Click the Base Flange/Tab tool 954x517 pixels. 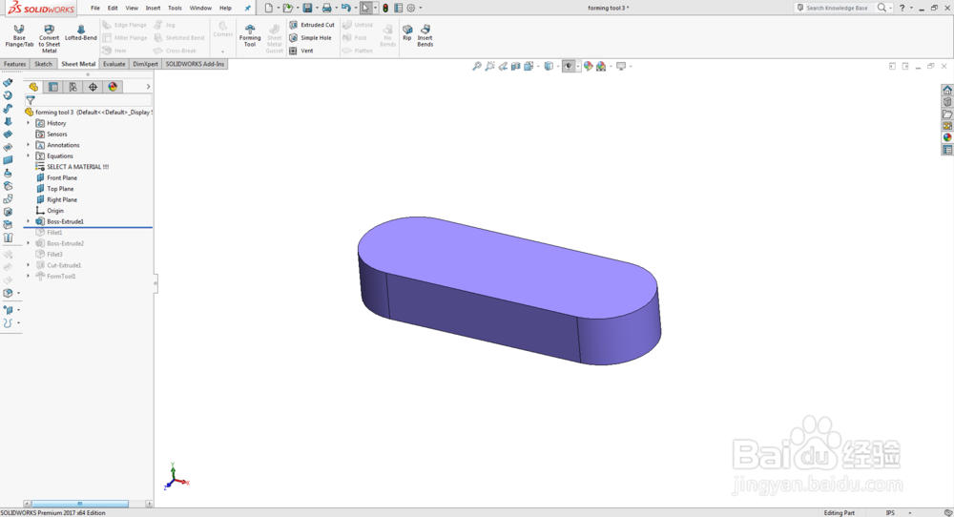tap(19, 36)
